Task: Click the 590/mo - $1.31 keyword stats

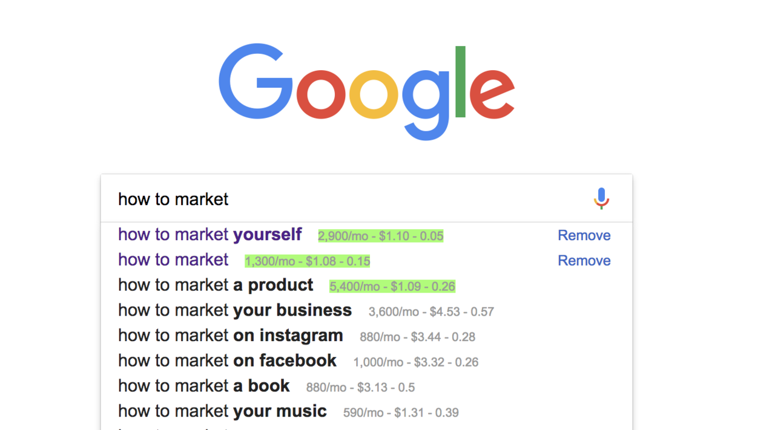Action: (x=401, y=413)
